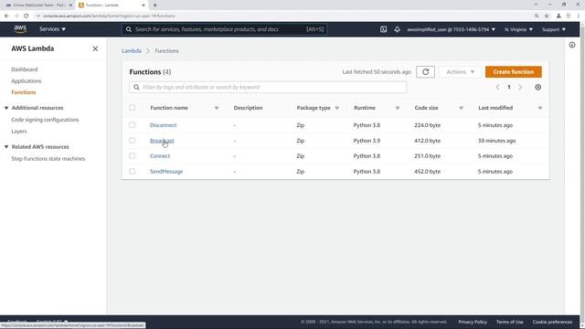585x329 pixels.
Task: Open the Privacy Policy link
Action: point(473,322)
